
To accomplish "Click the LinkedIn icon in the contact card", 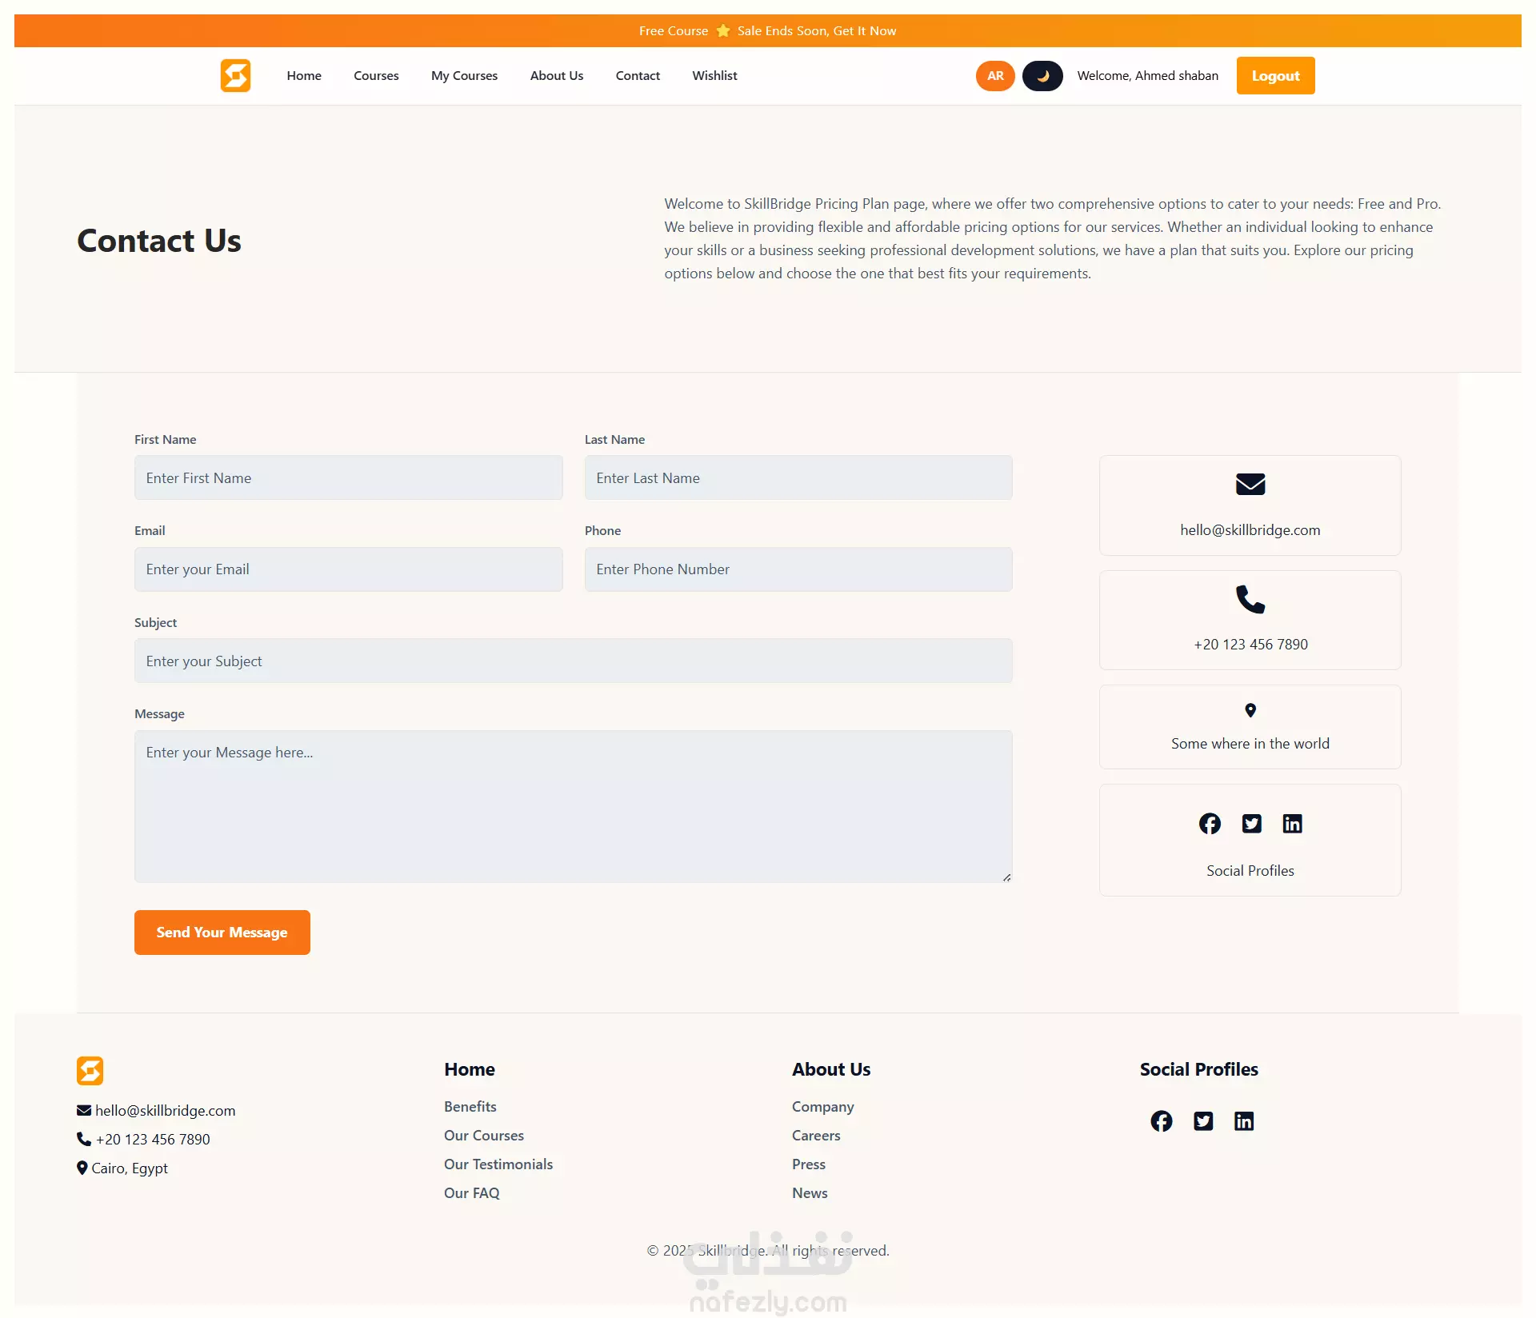I will [x=1292, y=824].
